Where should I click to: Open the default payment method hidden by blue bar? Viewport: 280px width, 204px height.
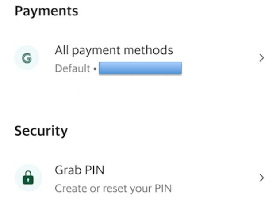(140, 68)
